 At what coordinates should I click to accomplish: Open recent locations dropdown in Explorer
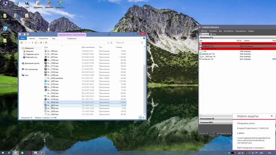pos(29,43)
